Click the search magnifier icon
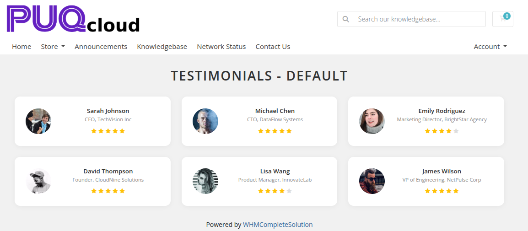Viewport: 528px width, 231px height. pyautogui.click(x=346, y=19)
